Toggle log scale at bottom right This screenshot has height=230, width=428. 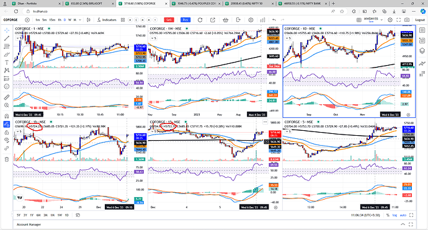point(395,215)
